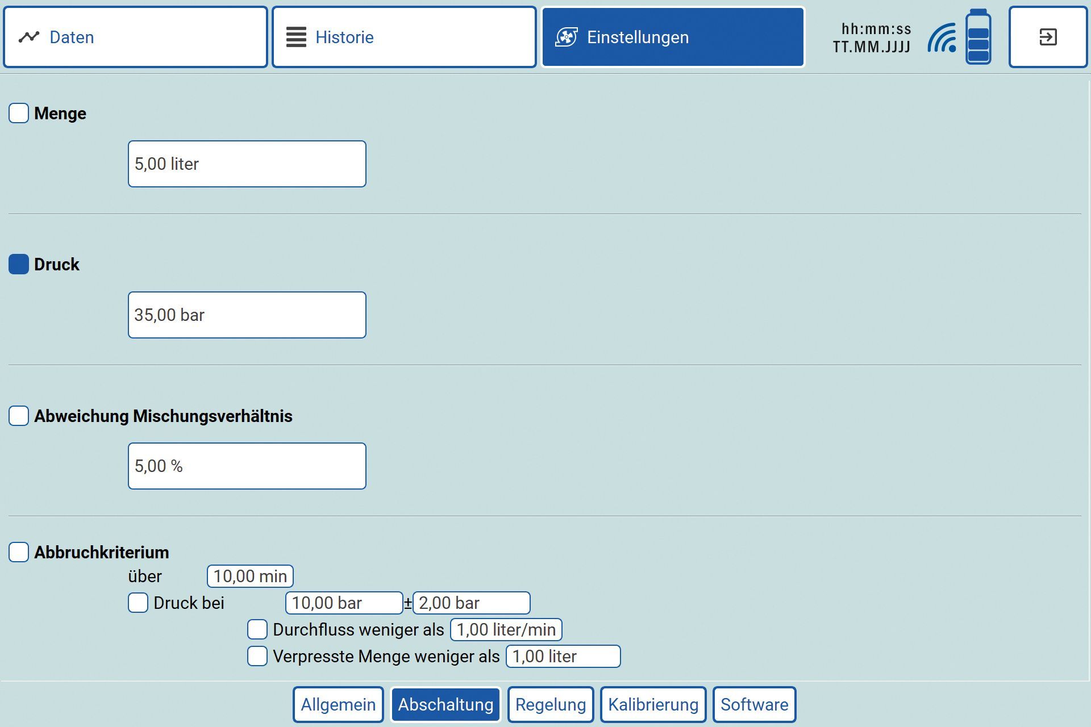Image resolution: width=1091 pixels, height=727 pixels.
Task: Uncheck the Druck checkbox
Action: pos(19,264)
